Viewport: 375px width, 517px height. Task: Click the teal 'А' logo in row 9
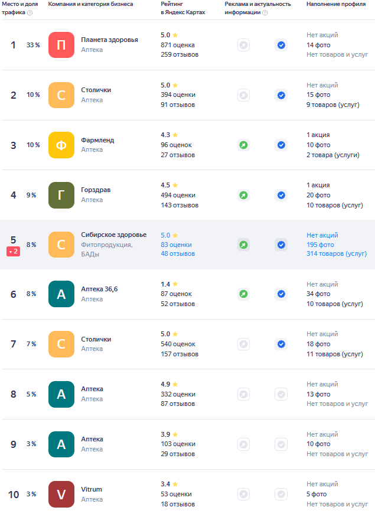61,444
